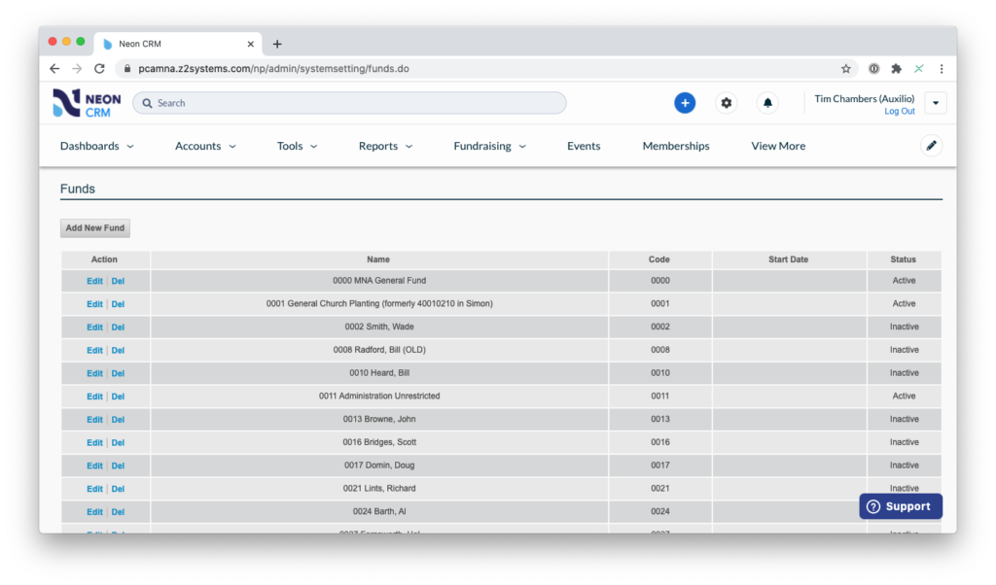The image size is (996, 585).
Task: Open the Fundraising dropdown
Action: coord(489,145)
